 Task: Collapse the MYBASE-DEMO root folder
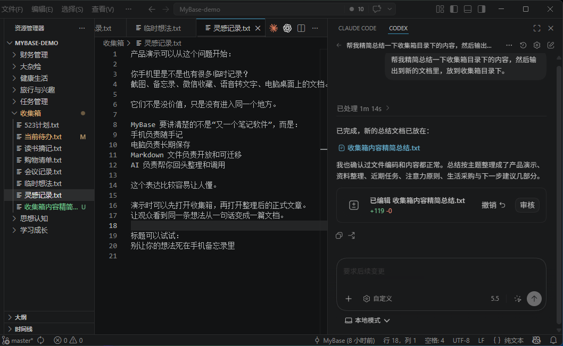click(49, 43)
